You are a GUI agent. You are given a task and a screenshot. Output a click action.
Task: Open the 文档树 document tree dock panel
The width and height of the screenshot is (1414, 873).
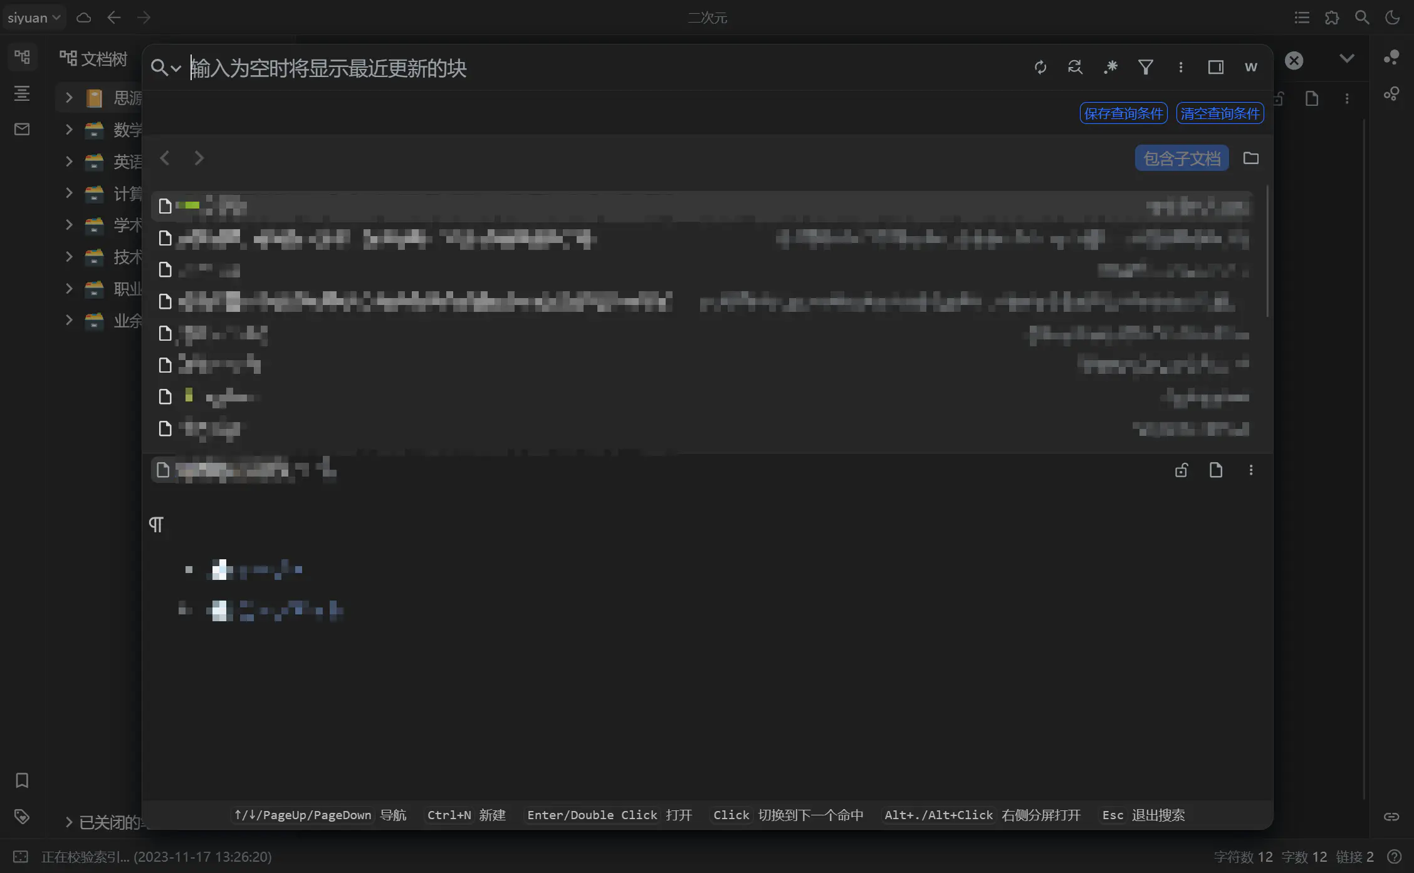tap(23, 57)
